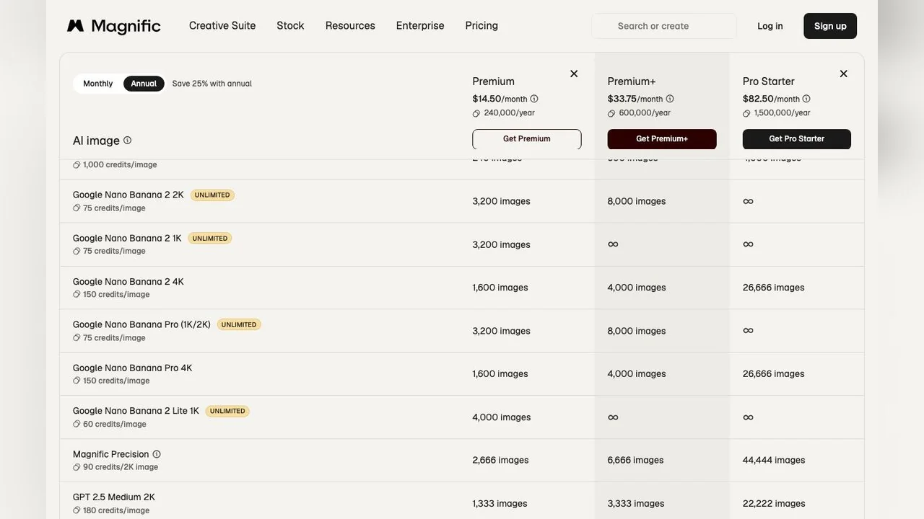Click the 60 credits/image text

coord(115,424)
